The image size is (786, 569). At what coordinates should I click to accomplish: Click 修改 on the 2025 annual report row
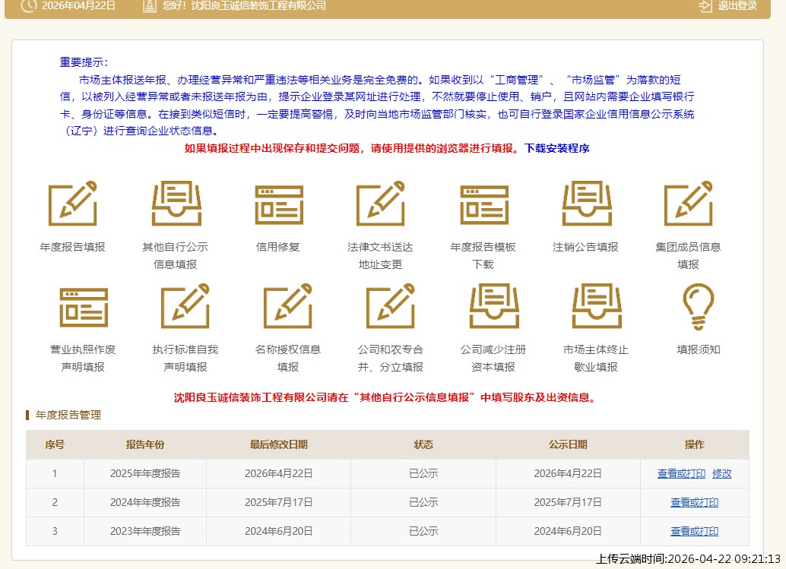(x=721, y=473)
